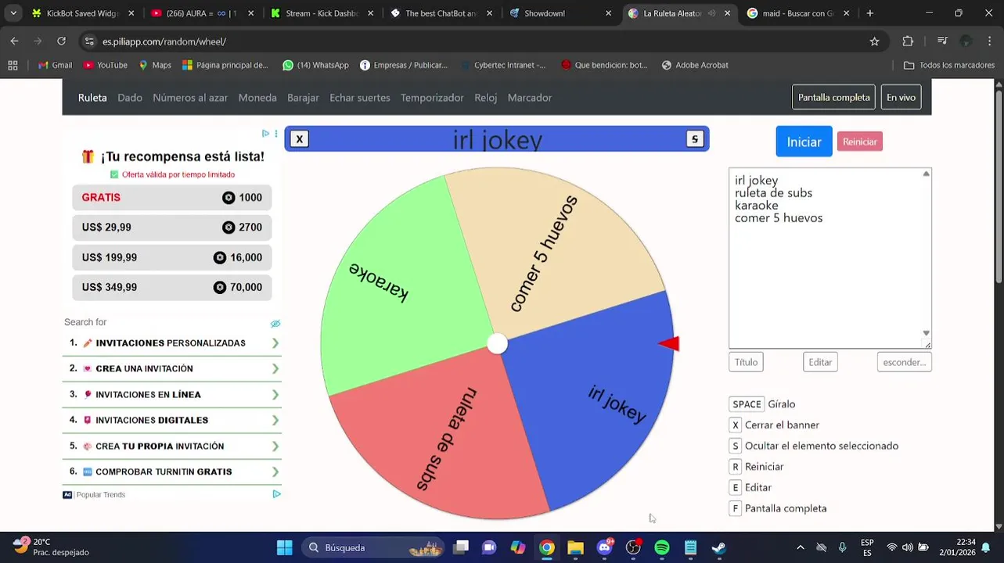
Task: Close the wheel banner with the X icon
Action: coord(299,139)
